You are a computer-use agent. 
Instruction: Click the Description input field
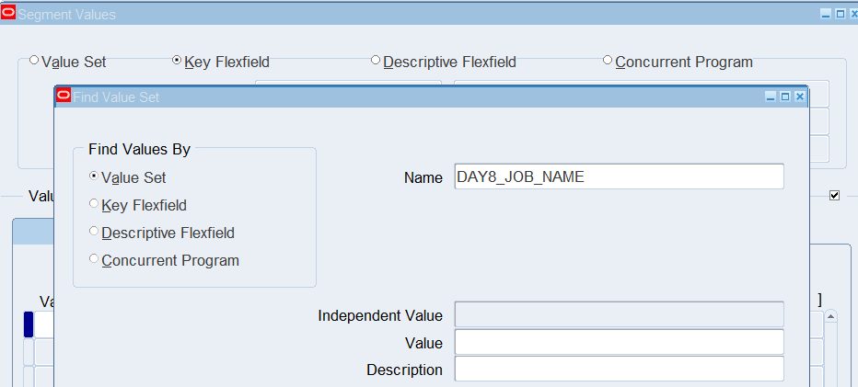point(619,369)
